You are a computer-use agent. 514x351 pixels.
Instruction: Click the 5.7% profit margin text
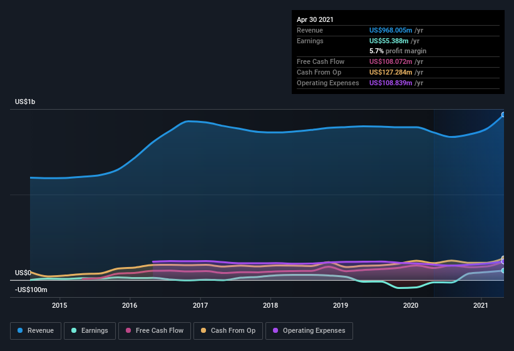[398, 51]
